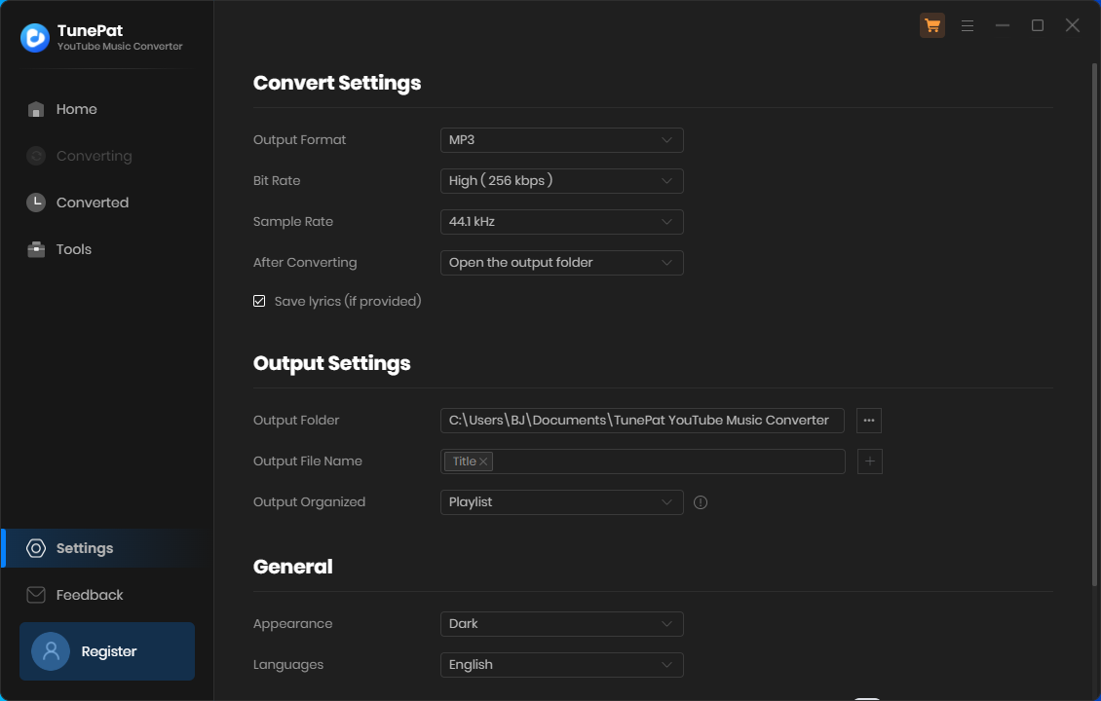Click the Output Folder path field

coord(642,421)
